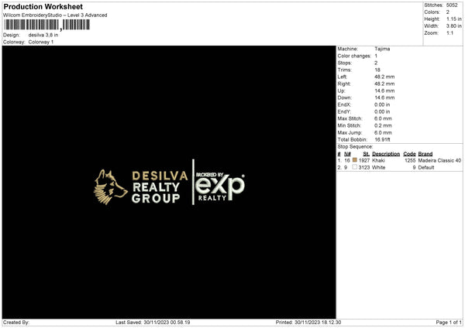
Task: Click the 'Max Stitch:' label
Action: (350, 118)
